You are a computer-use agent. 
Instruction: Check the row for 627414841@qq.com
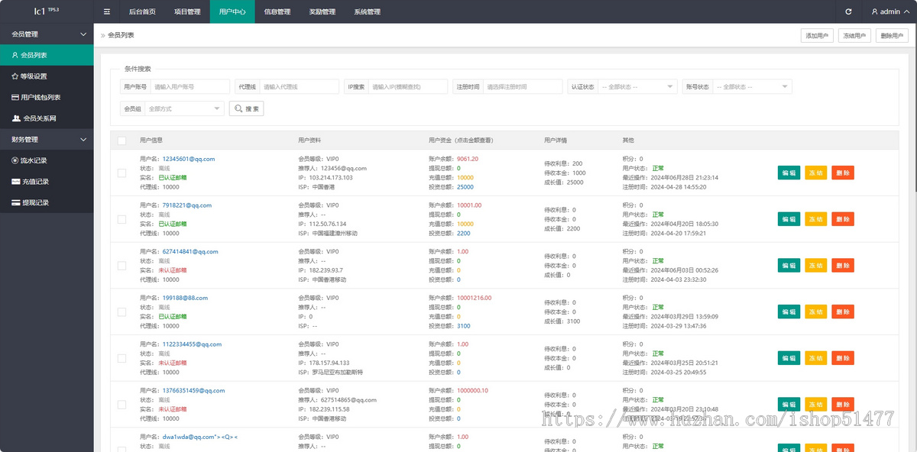tap(122, 266)
